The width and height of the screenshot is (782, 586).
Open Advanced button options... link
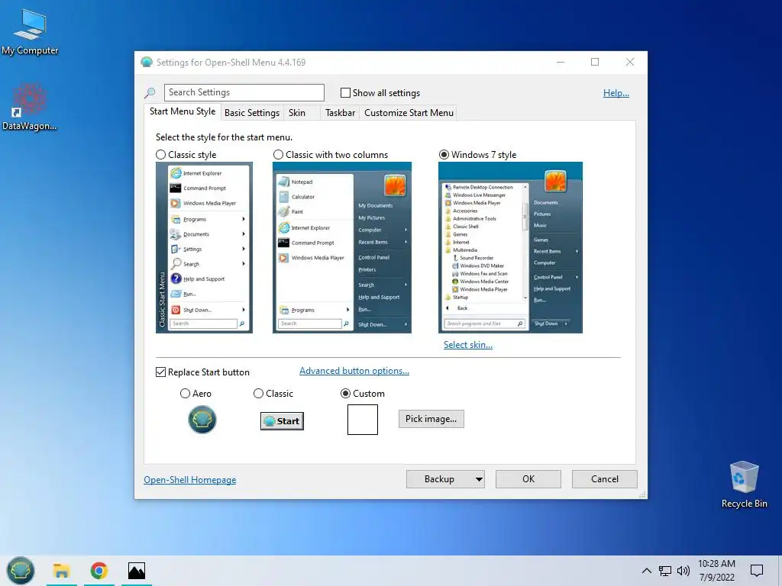click(x=354, y=371)
